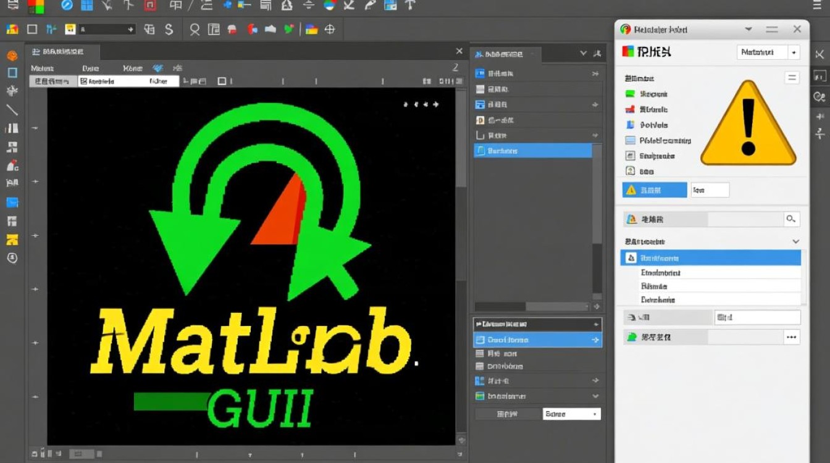Click the X tools icon heading the right strip
Image resolution: width=830 pixels, height=463 pixels.
pos(820,54)
